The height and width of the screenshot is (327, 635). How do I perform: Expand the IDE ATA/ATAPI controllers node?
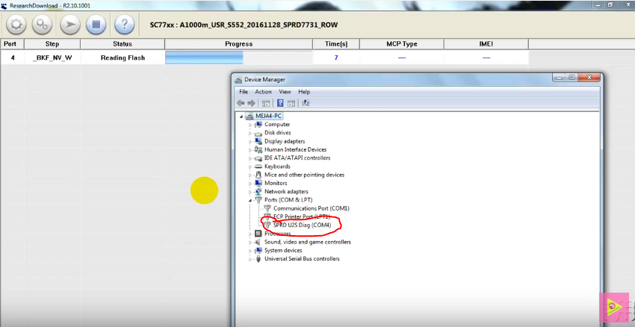[x=250, y=158]
